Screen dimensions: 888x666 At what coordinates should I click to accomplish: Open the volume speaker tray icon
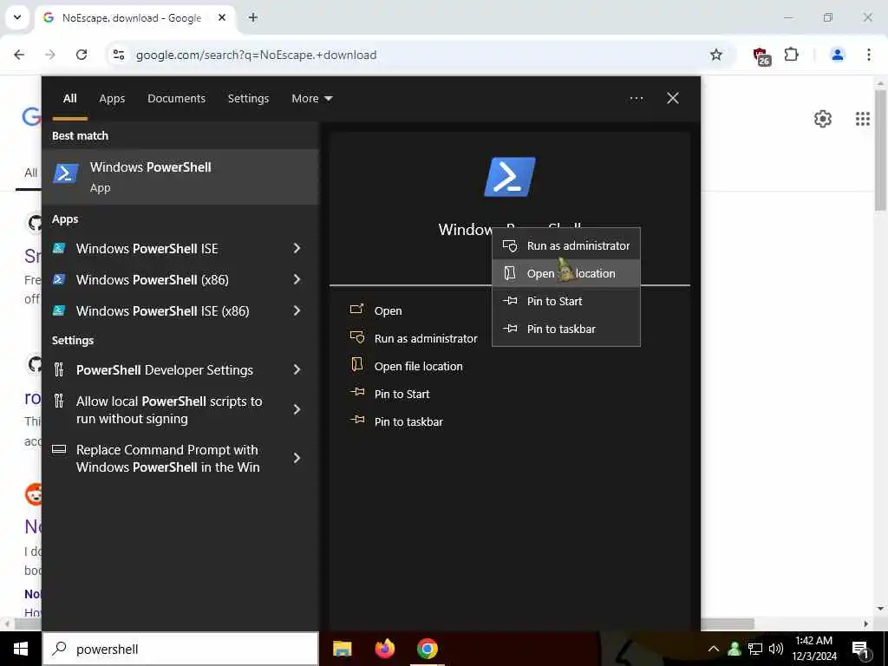(x=776, y=649)
